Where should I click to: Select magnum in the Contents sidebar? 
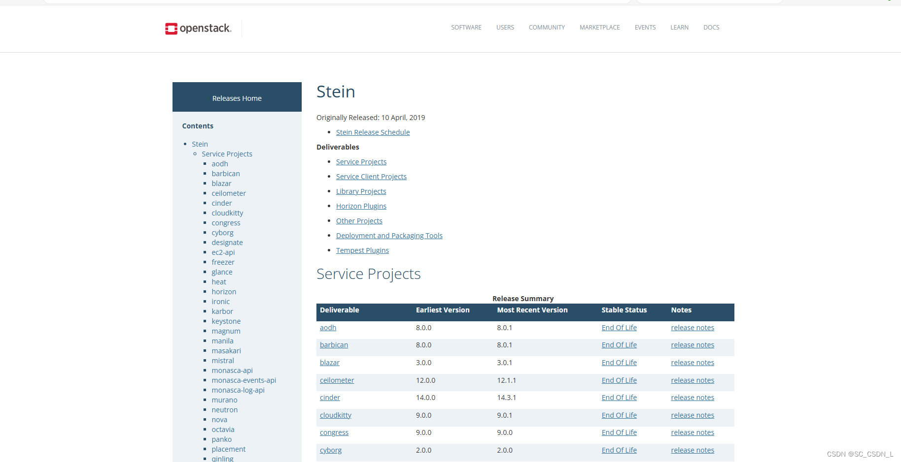coord(226,331)
